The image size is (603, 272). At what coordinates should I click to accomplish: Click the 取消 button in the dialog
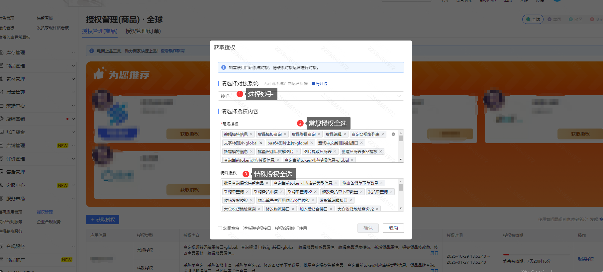(393, 228)
